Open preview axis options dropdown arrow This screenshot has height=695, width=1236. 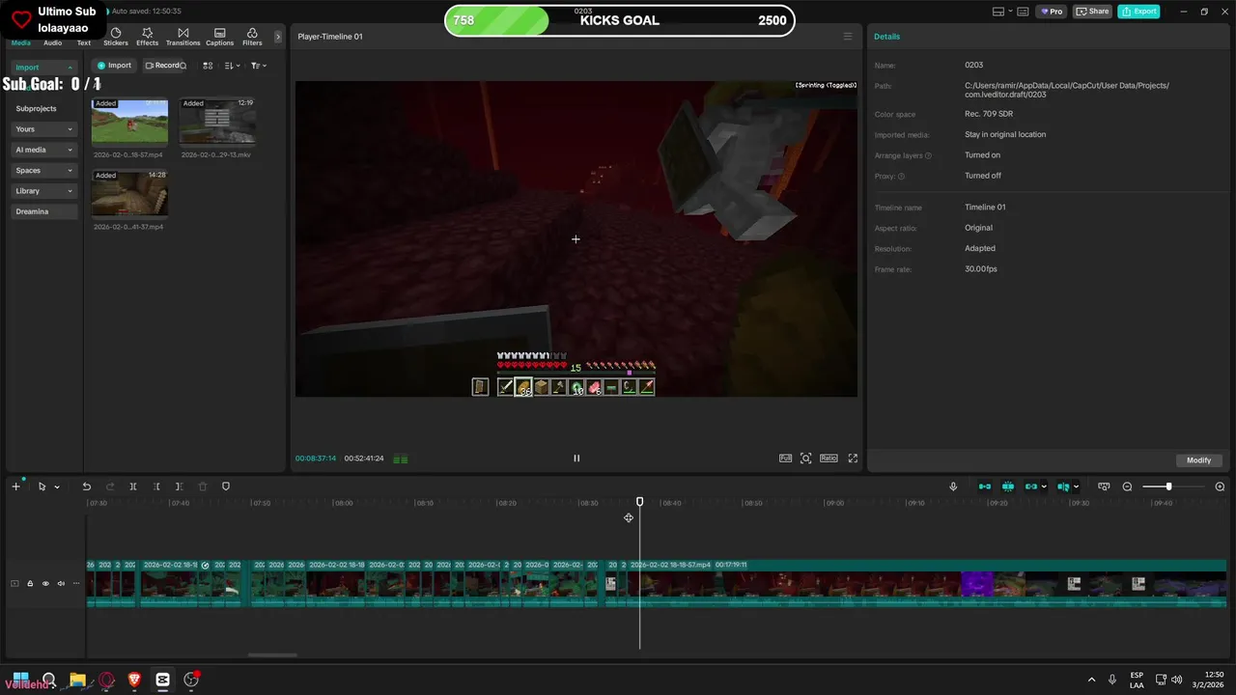1076,486
